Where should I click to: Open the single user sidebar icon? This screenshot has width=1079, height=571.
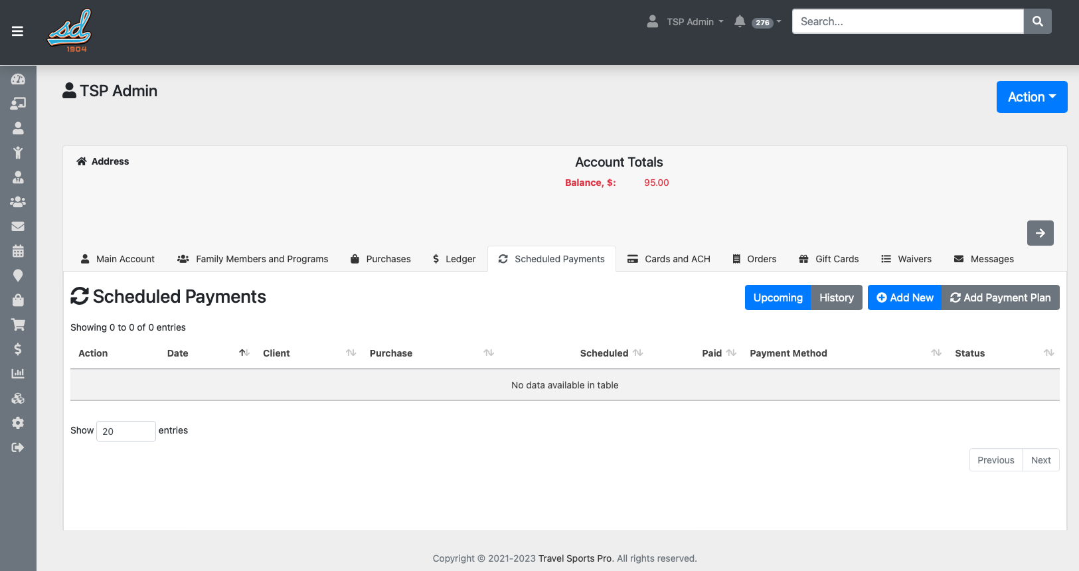pyautogui.click(x=18, y=128)
